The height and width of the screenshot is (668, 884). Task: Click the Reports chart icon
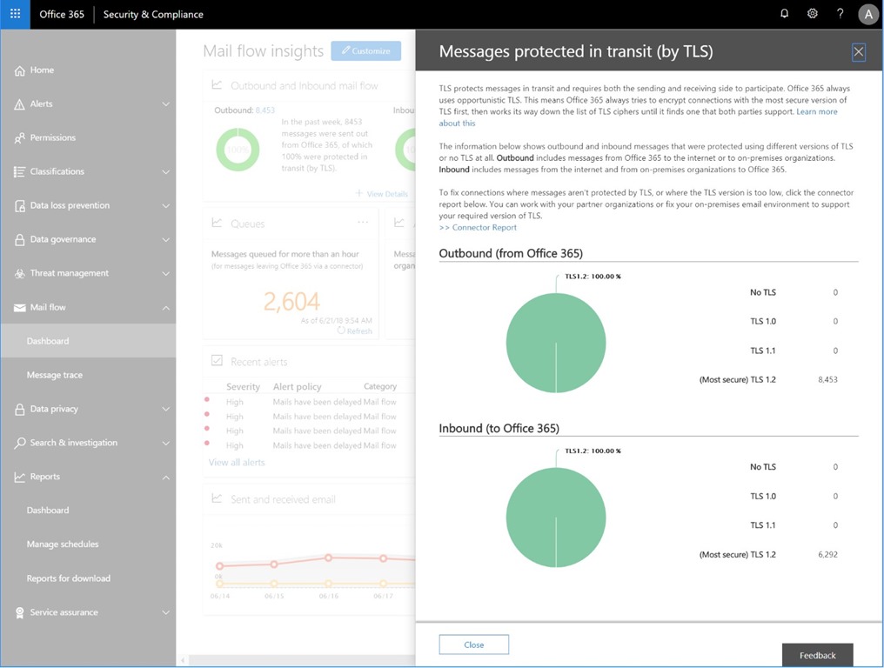(20, 477)
